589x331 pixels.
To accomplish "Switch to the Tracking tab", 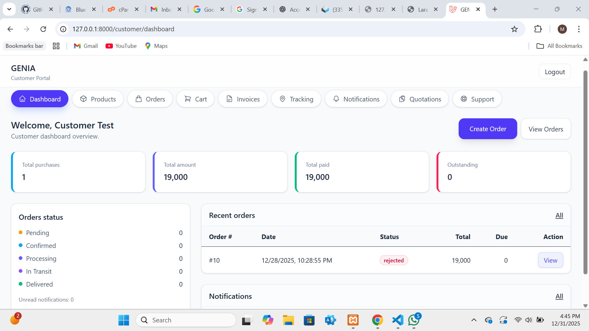I will 296,99.
